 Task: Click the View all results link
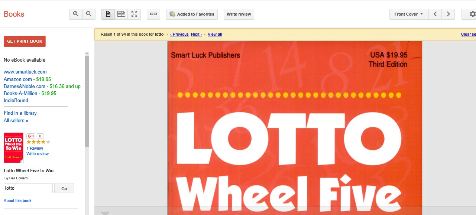point(215,34)
